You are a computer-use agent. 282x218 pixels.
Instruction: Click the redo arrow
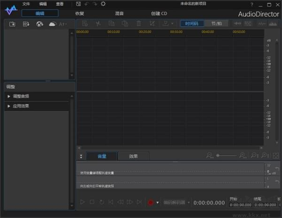tap(95, 4)
